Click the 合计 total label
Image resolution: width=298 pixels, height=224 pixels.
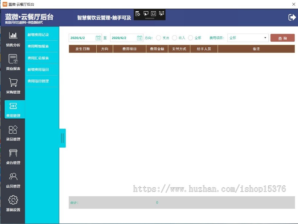[74, 203]
